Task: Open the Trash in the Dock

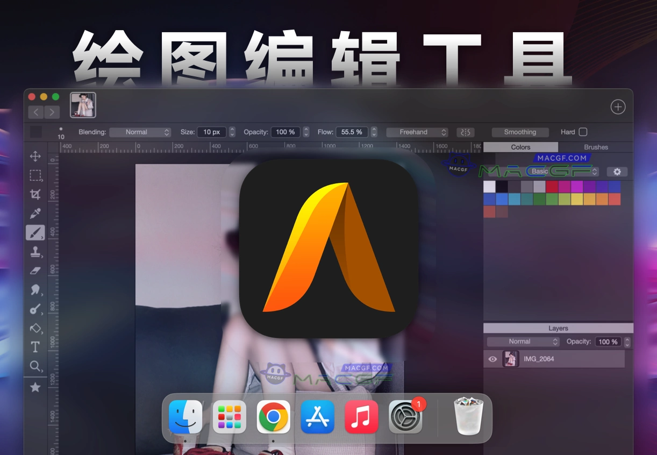Action: 469,416
